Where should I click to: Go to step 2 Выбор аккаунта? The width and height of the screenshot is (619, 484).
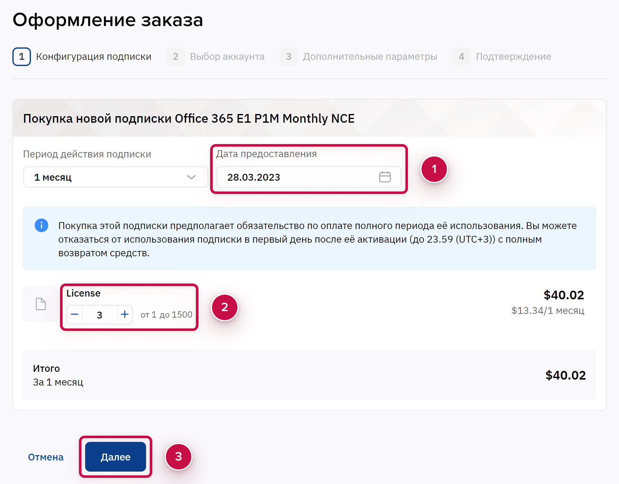[227, 57]
